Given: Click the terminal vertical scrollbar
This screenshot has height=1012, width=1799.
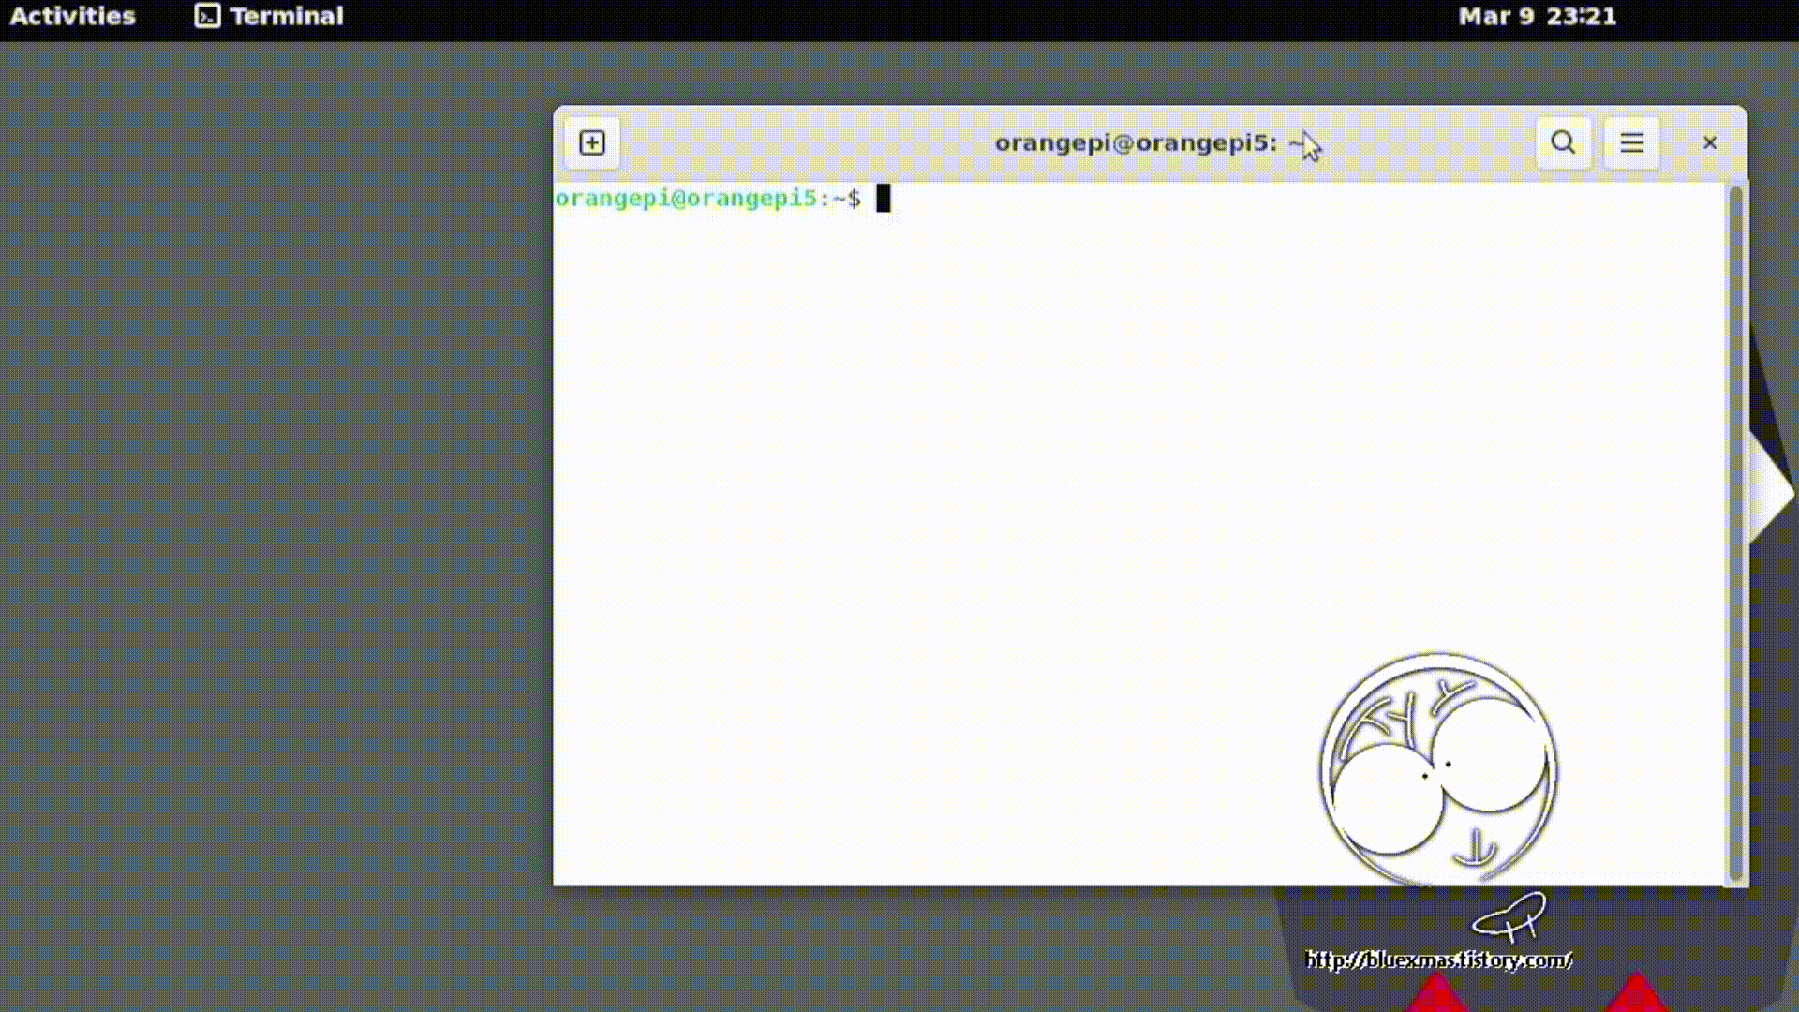Looking at the screenshot, I should (1734, 534).
